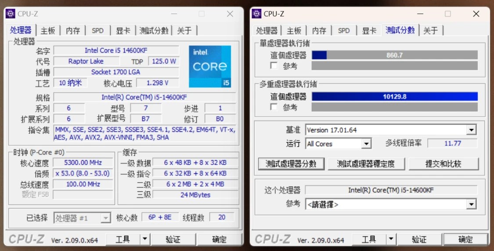494x251 pixels.
Task: Click multi-thread ratio value 11.77
Action: click(453, 143)
